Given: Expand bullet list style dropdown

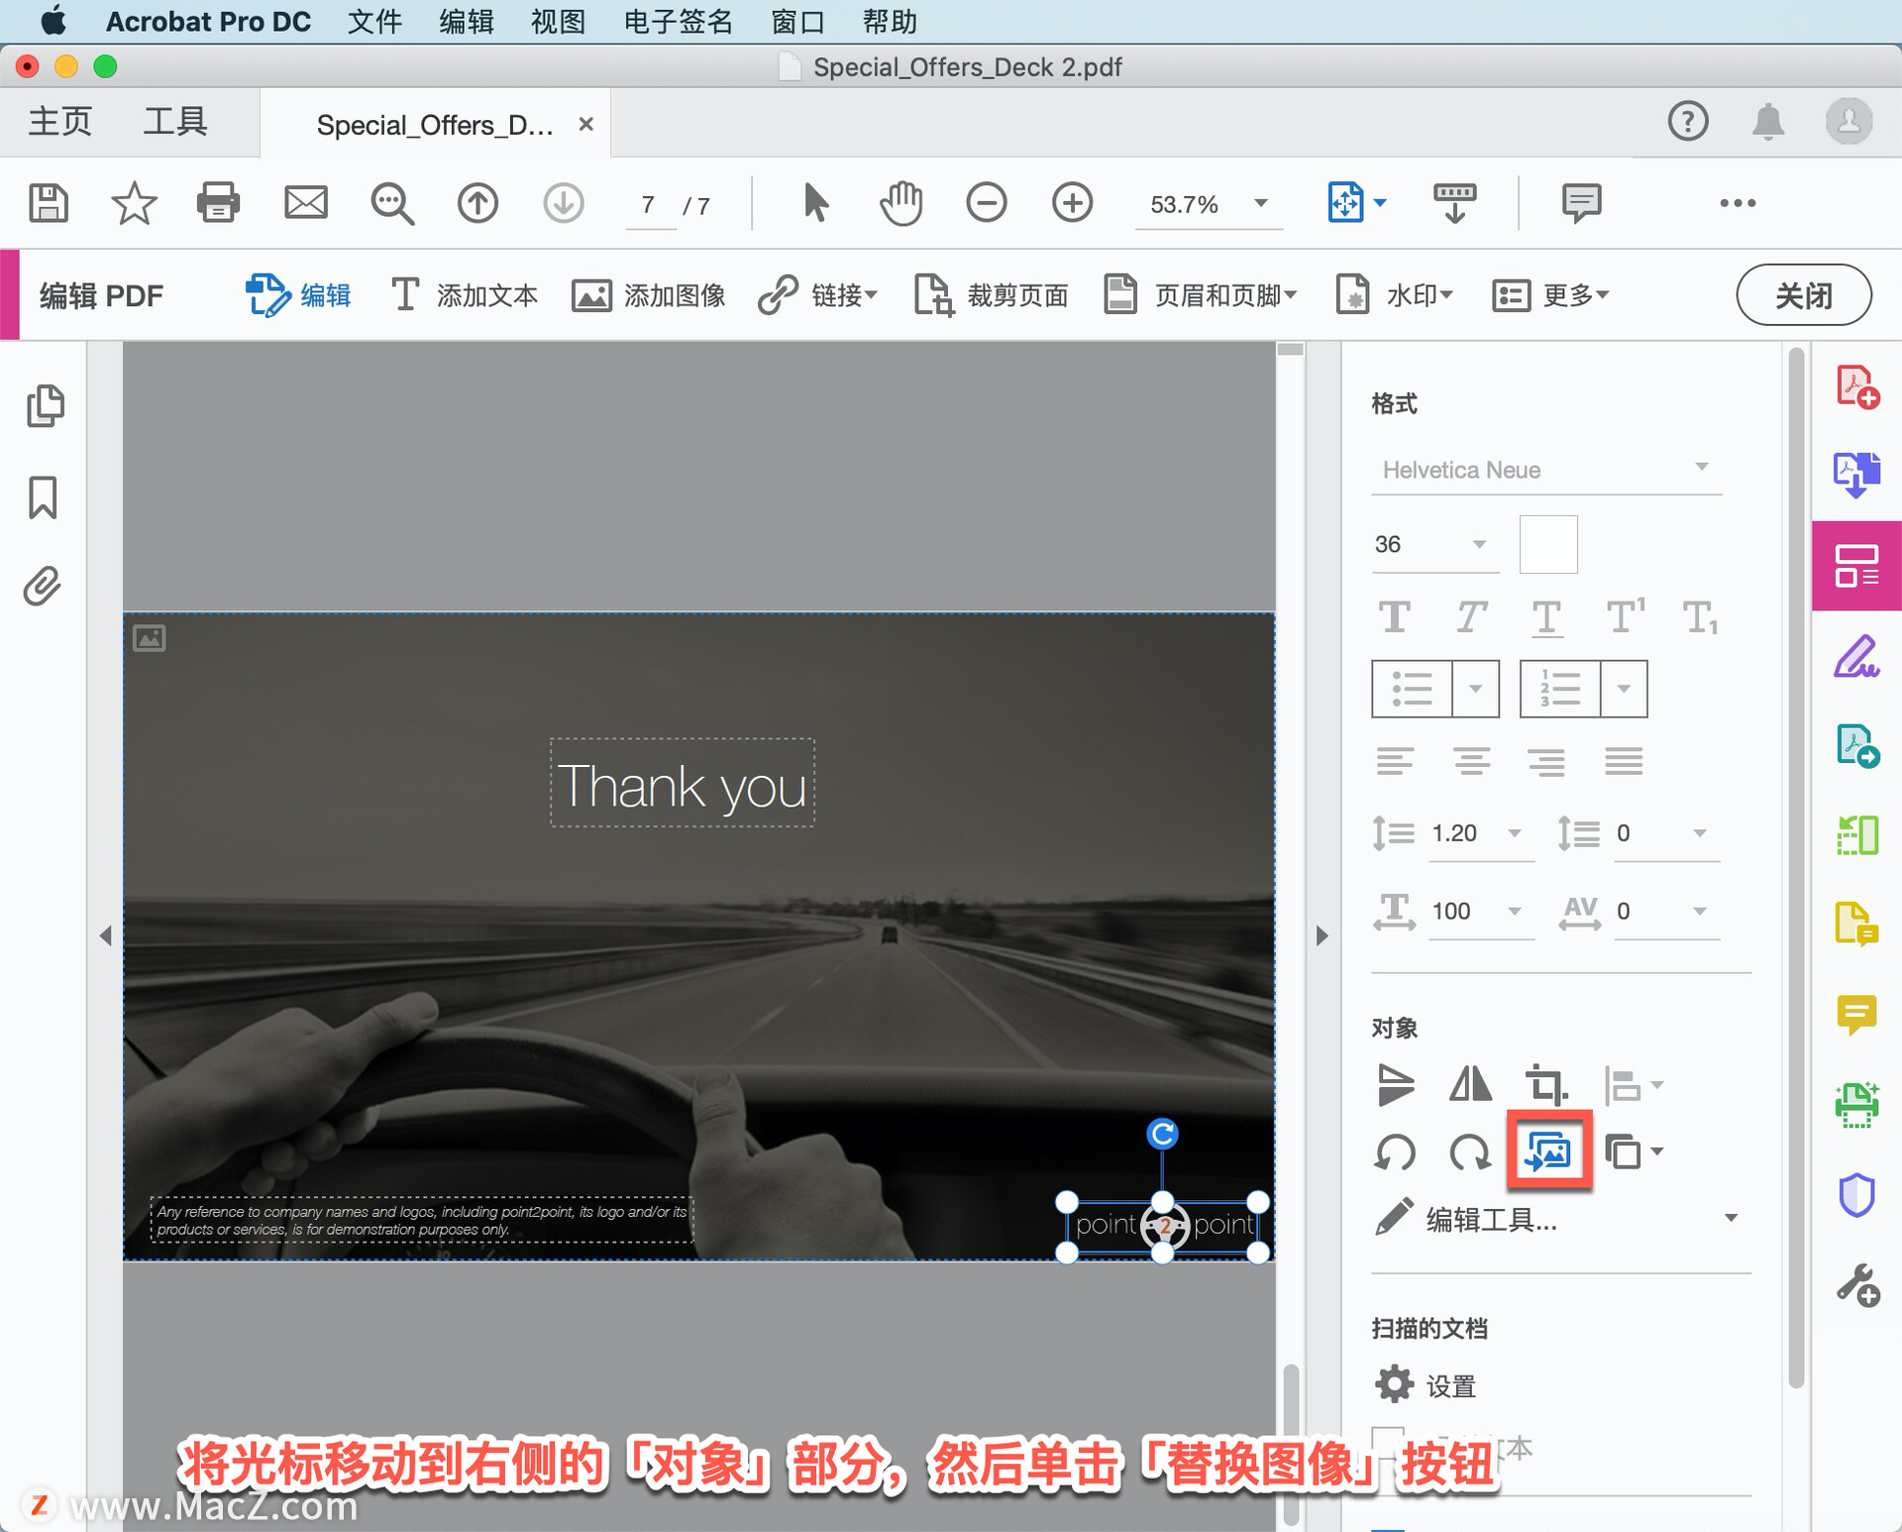Looking at the screenshot, I should tap(1475, 689).
